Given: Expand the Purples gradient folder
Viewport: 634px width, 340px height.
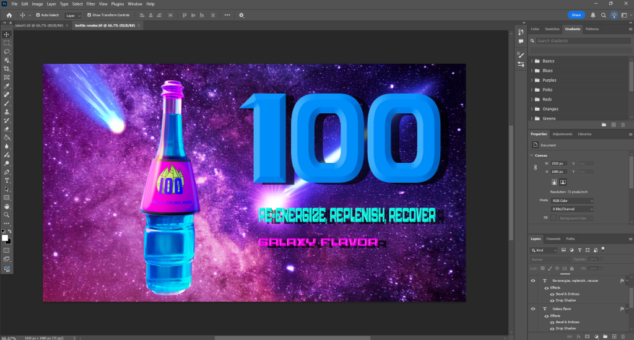Looking at the screenshot, I should coord(532,80).
